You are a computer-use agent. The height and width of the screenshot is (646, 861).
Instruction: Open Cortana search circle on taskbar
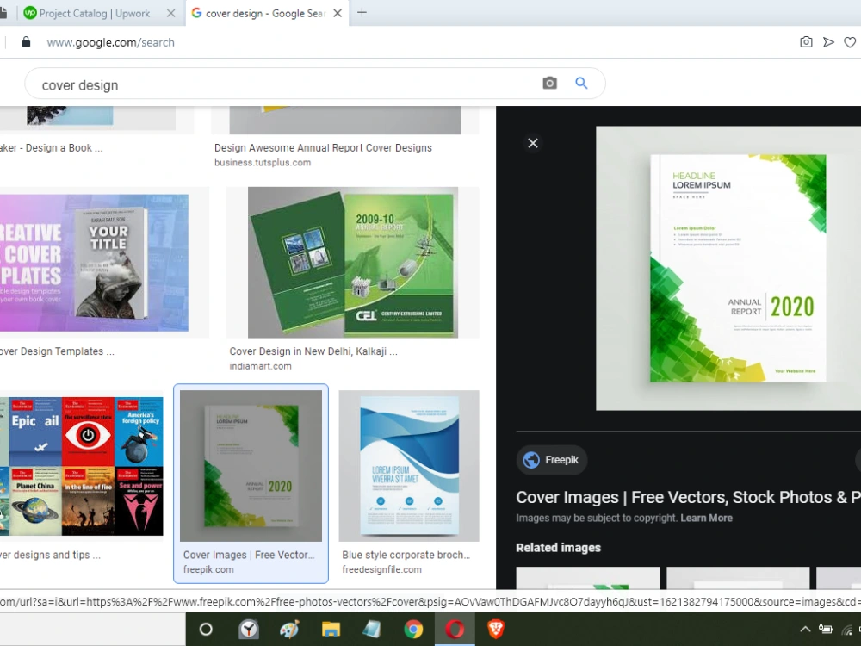[206, 630]
